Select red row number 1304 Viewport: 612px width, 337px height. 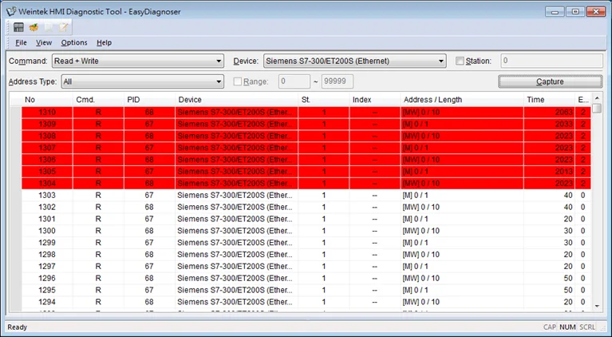(x=306, y=183)
